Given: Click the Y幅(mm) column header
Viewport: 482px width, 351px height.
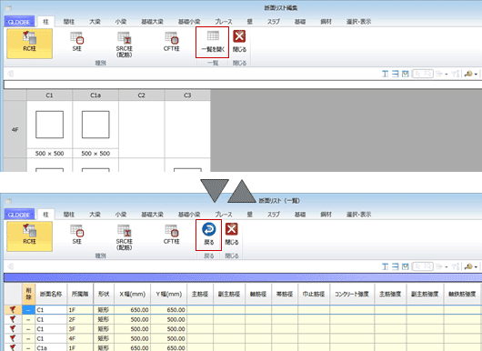Looking at the screenshot, I should [169, 294].
